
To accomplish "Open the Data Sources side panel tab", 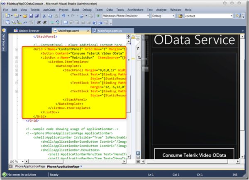I will pos(4,40).
